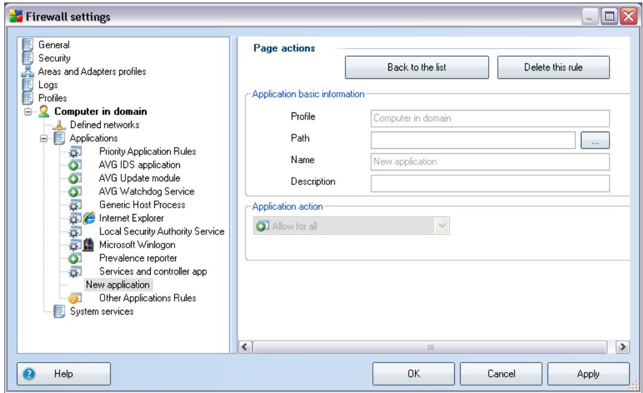Select Services and controller app entry
Image resolution: width=643 pixels, height=393 pixels.
[x=153, y=272]
